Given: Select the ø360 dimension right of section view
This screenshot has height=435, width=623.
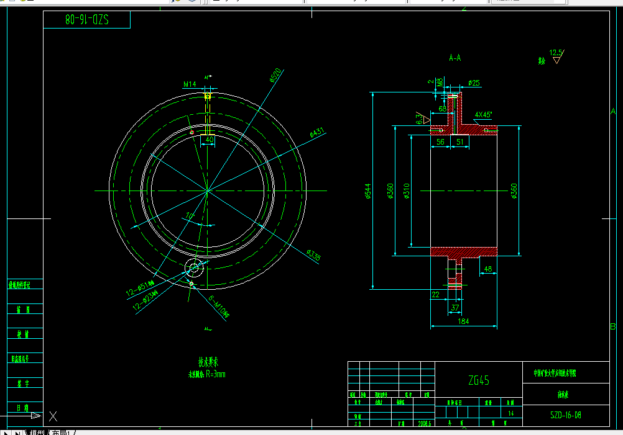Looking at the screenshot, I should coord(514,191).
